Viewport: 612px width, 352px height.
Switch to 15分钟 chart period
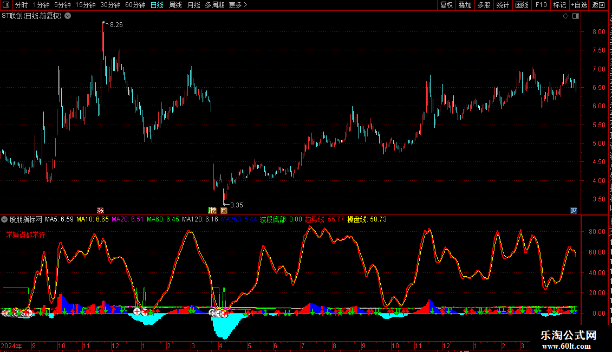click(86, 5)
